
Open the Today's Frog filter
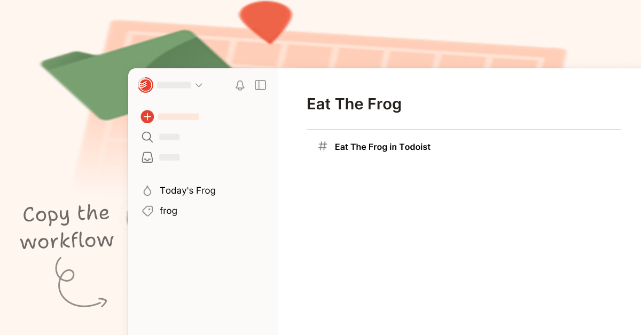tap(188, 190)
